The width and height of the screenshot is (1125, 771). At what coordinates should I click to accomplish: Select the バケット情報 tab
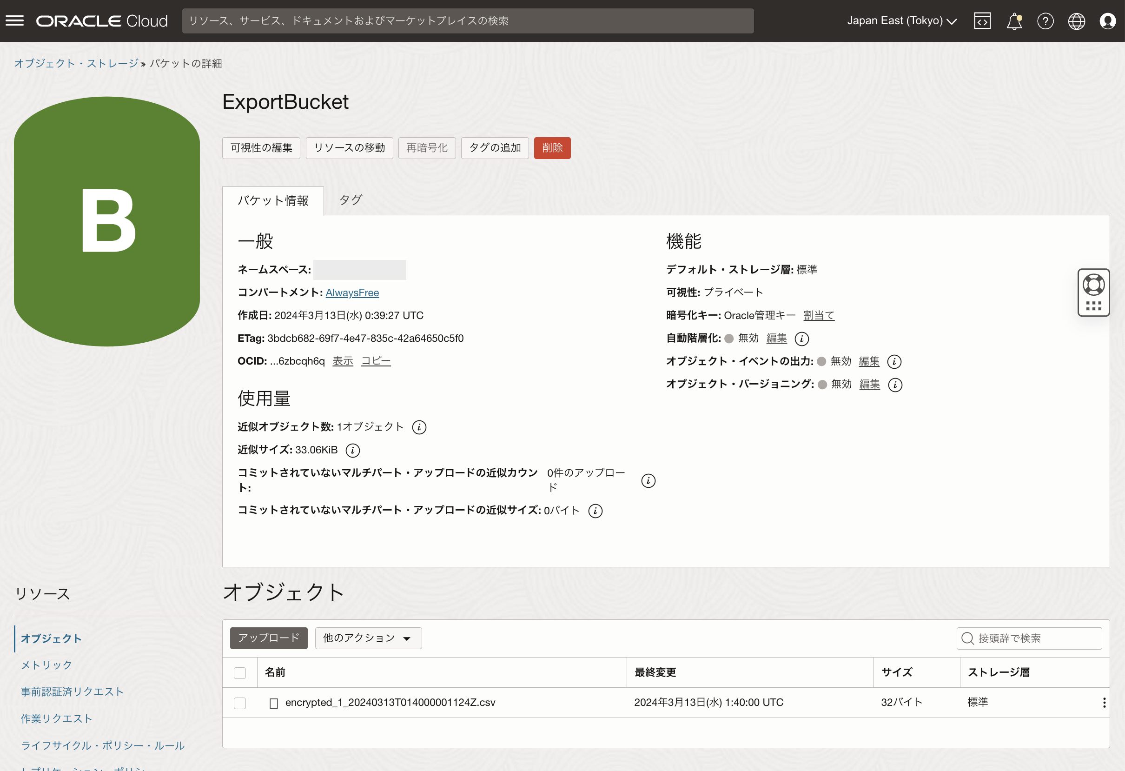click(x=273, y=200)
